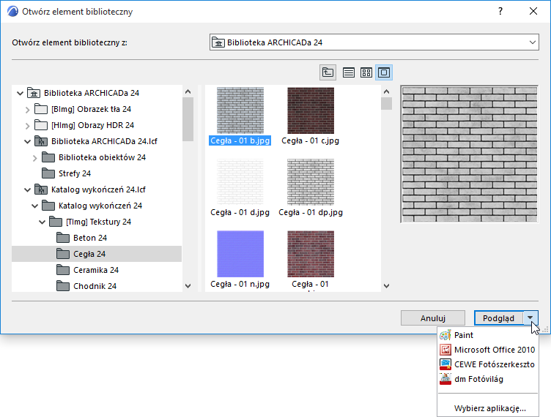The image size is (551, 417).
Task: Click the Microsoft Office 2010 icon in menu
Action: point(445,350)
